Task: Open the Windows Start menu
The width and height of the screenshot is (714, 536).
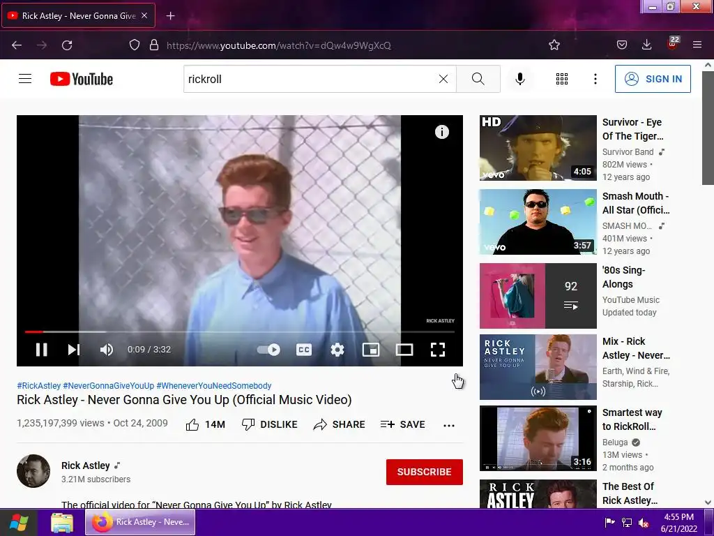Action: click(x=19, y=522)
